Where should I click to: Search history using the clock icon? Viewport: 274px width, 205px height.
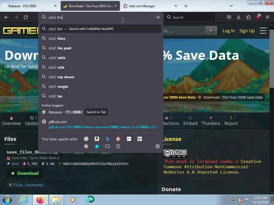(118, 146)
